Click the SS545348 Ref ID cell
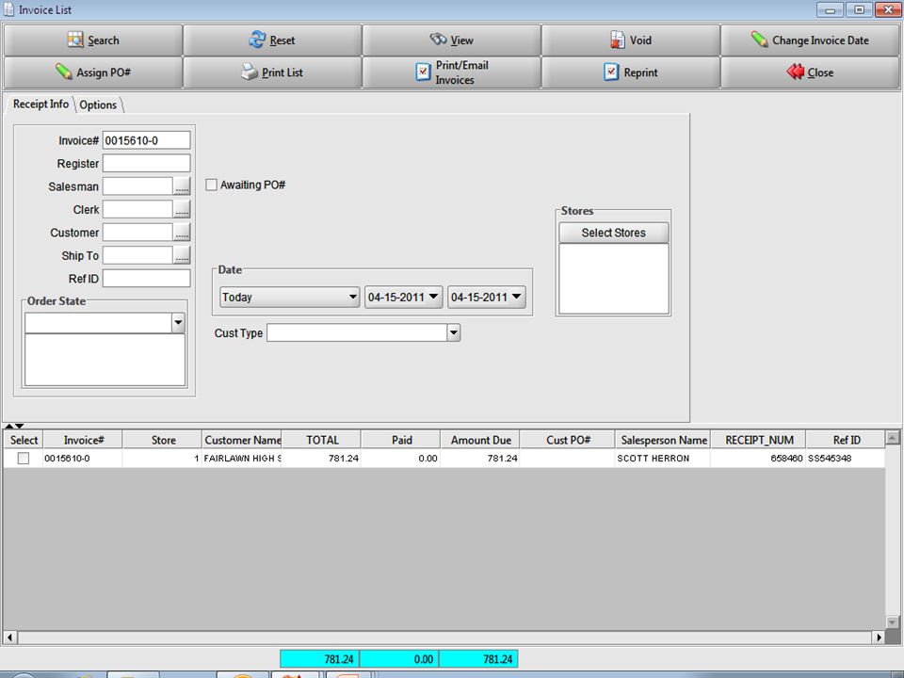The width and height of the screenshot is (904, 678). (846, 459)
